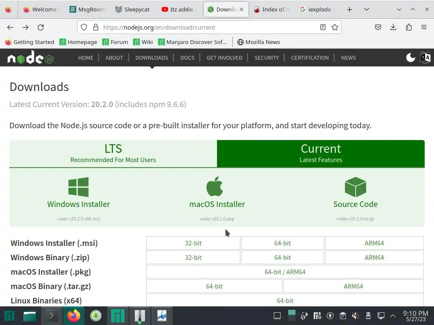
Task: Reload the current page
Action: pos(41,28)
